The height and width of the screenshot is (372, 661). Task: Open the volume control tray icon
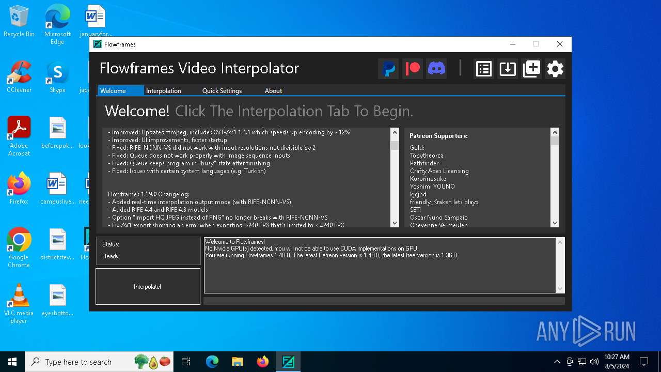click(594, 362)
